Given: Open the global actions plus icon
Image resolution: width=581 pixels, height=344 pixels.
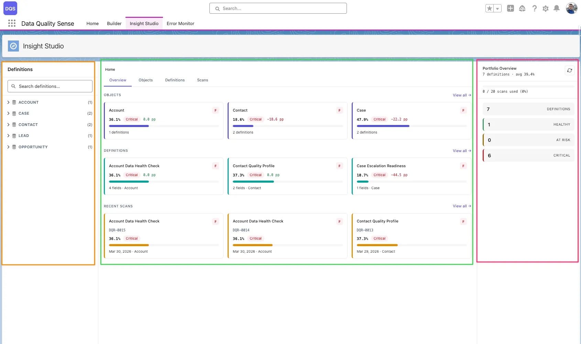Looking at the screenshot, I should coord(511,8).
